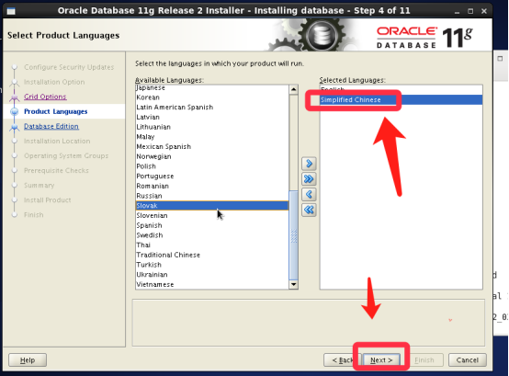This screenshot has height=376, width=509.
Task: Click the Cancel button
Action: click(x=467, y=360)
